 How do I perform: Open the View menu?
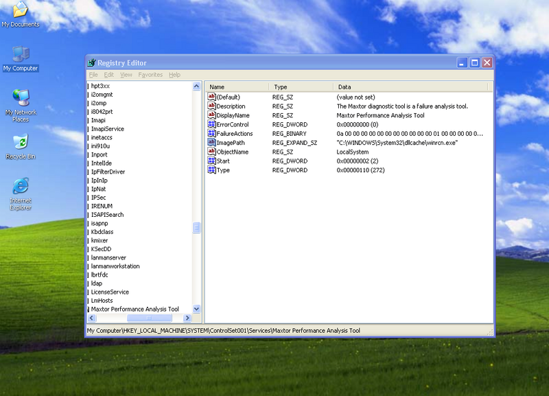(x=126, y=75)
